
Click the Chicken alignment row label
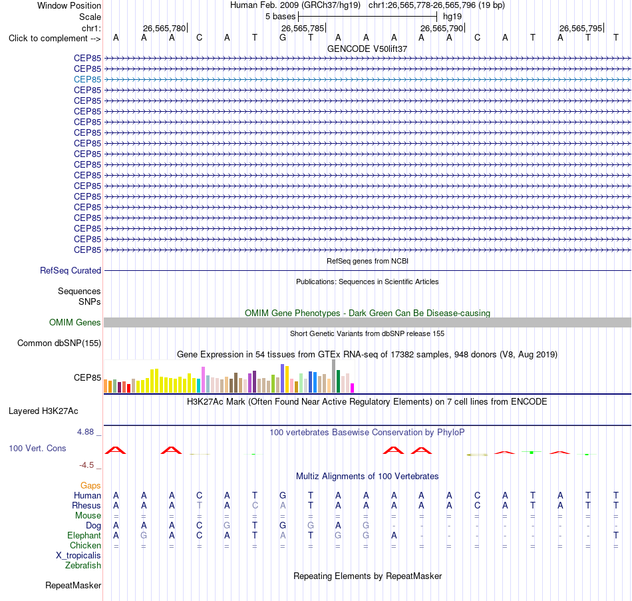pos(85,545)
